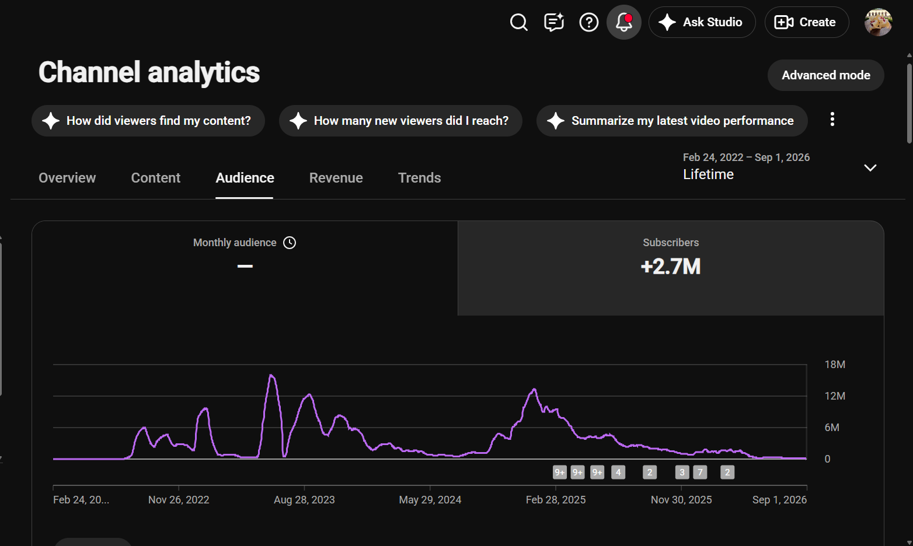Switch to the Overview tab
Screen dimensions: 913x546
pyautogui.click(x=67, y=178)
